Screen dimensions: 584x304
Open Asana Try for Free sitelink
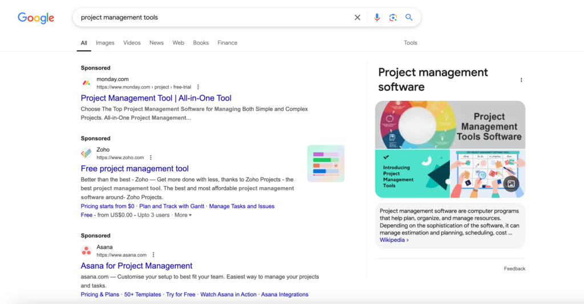(181, 294)
